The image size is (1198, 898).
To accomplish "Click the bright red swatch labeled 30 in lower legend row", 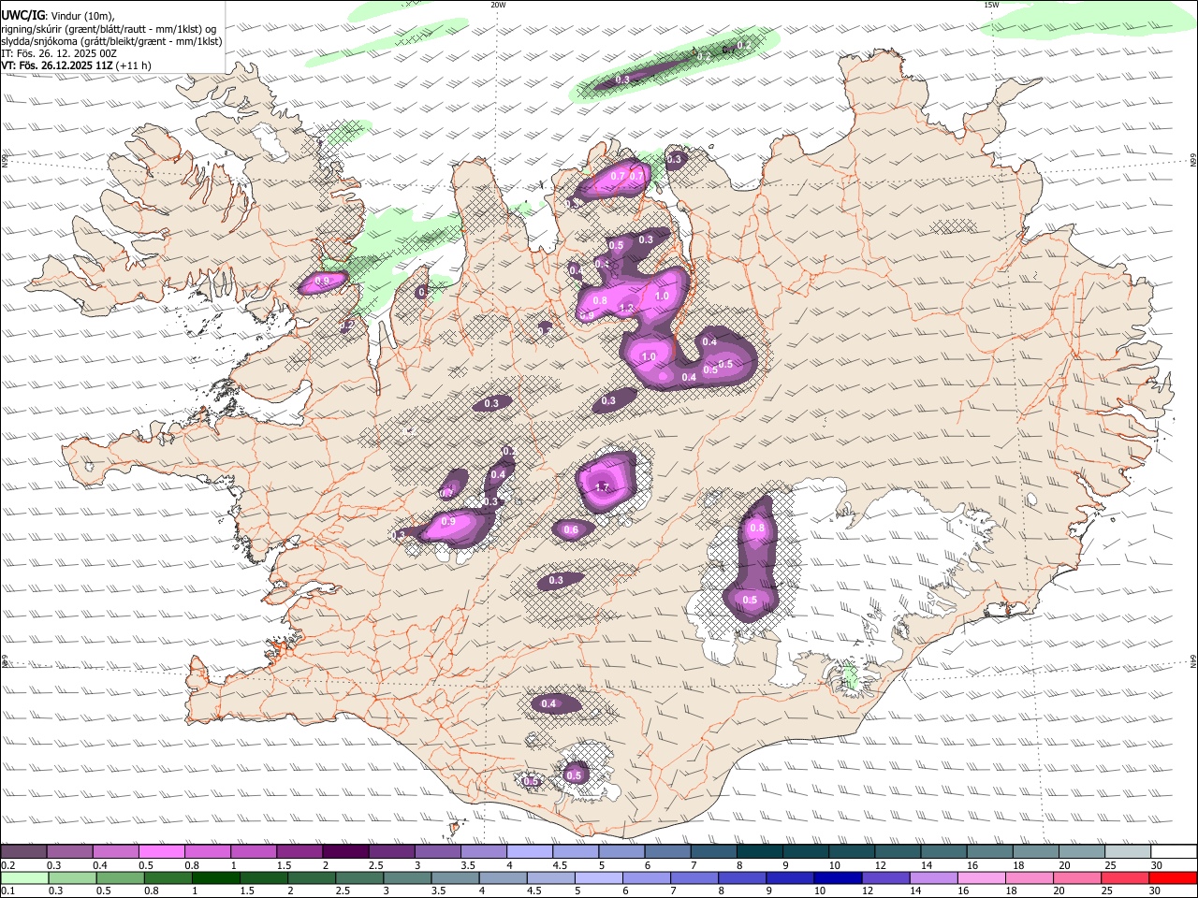I will tap(1174, 878).
